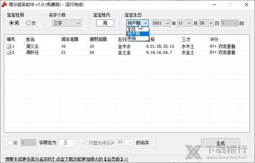Screen dimensions: 255x163
Task: Sort by 姓名 column header
Action: click(x=42, y=39)
